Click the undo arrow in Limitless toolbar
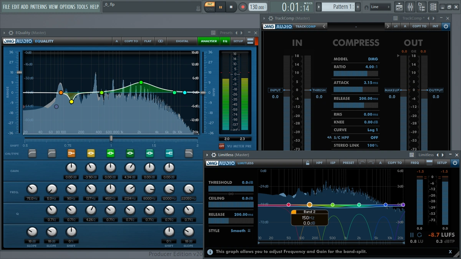 pos(362,163)
